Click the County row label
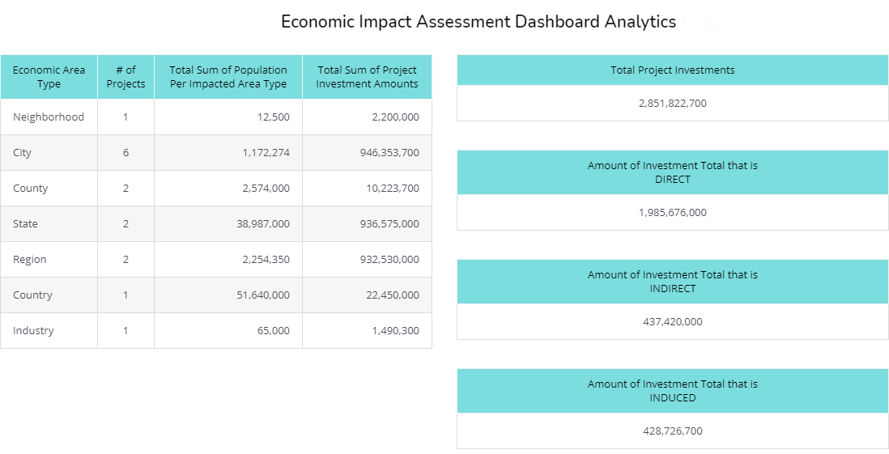Image resolution: width=889 pixels, height=454 pixels. coord(31,189)
